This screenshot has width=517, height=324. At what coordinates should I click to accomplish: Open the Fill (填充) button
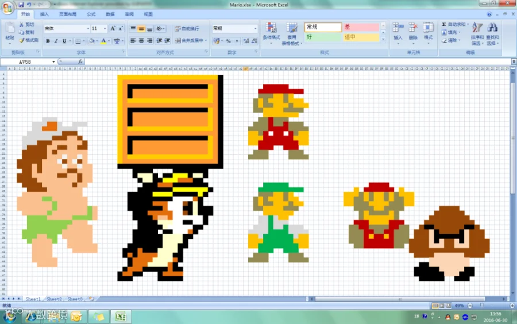tap(450, 32)
